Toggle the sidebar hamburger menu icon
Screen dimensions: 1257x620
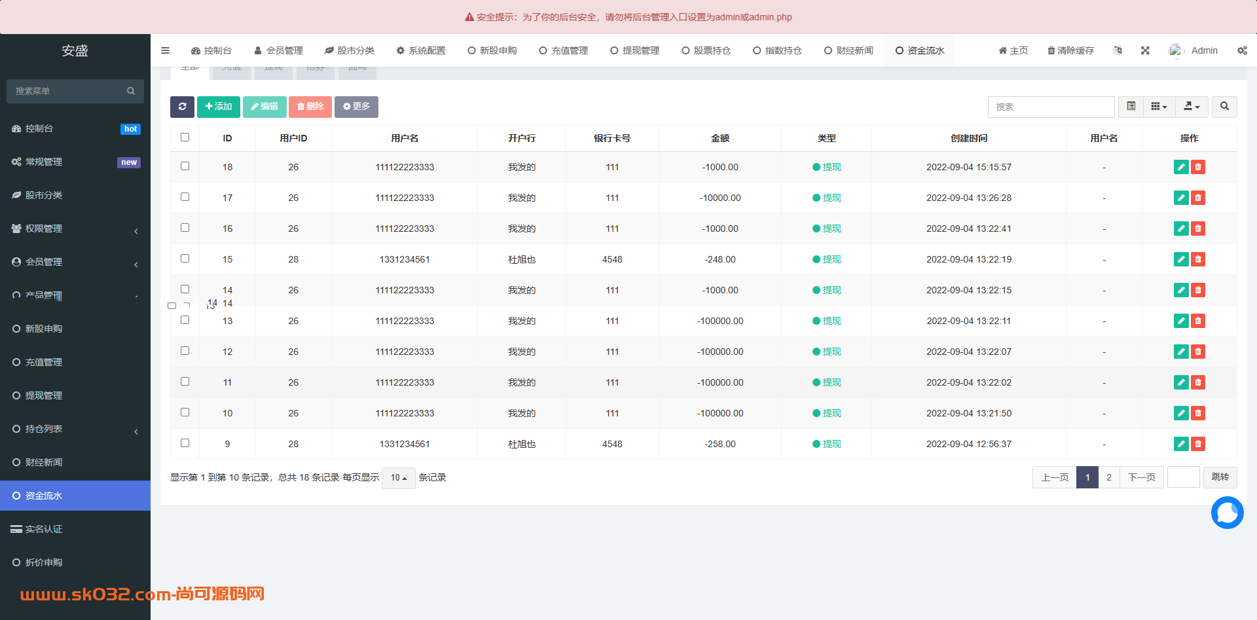pyautogui.click(x=165, y=50)
